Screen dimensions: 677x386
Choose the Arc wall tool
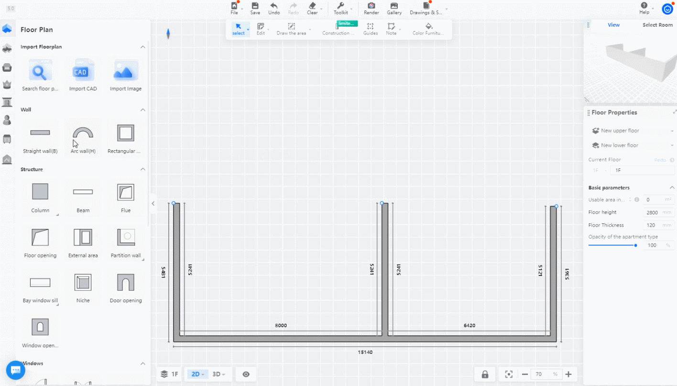point(83,133)
